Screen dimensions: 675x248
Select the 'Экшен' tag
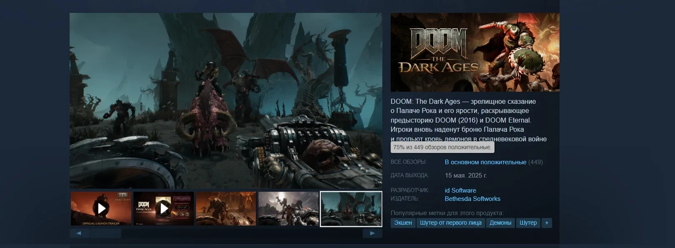pos(403,223)
